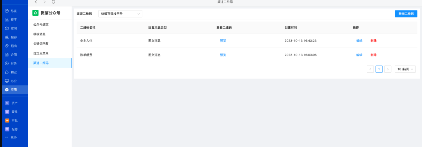Click the 招商 tag icon in sidebar

(x=7, y=46)
